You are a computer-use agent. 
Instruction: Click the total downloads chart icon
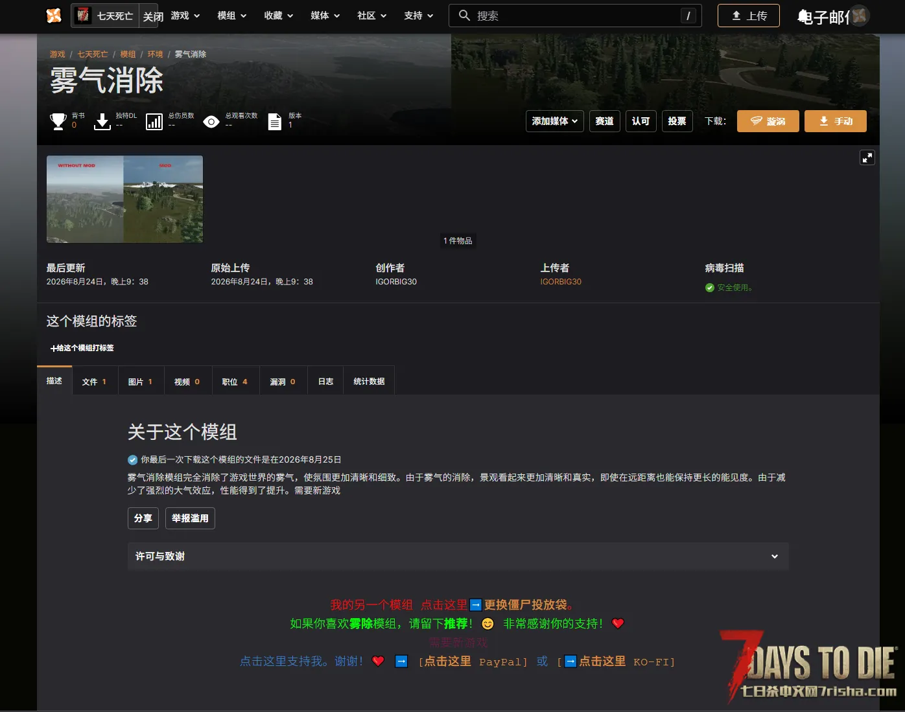(154, 121)
